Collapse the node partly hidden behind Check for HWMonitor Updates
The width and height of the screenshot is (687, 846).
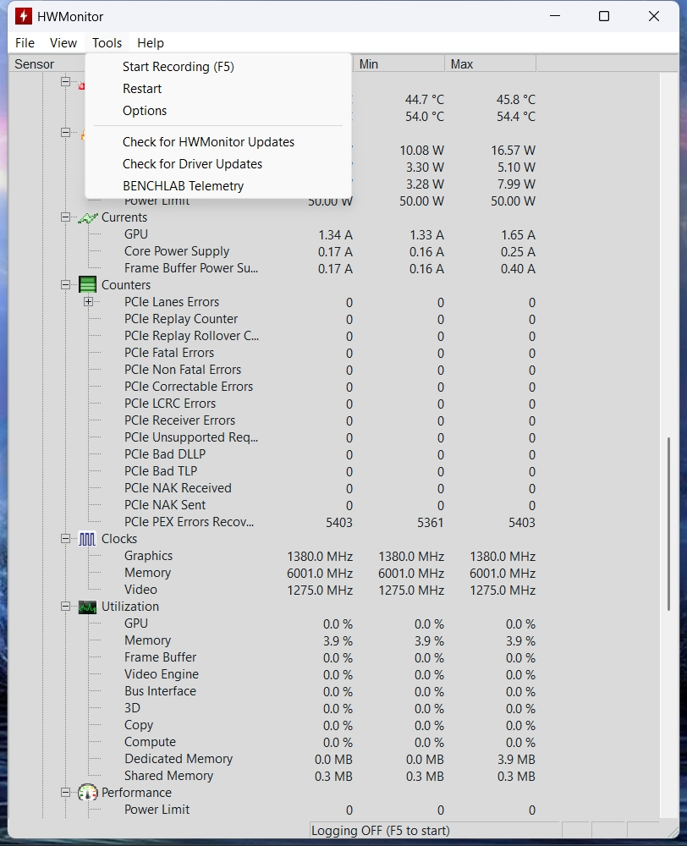point(65,133)
